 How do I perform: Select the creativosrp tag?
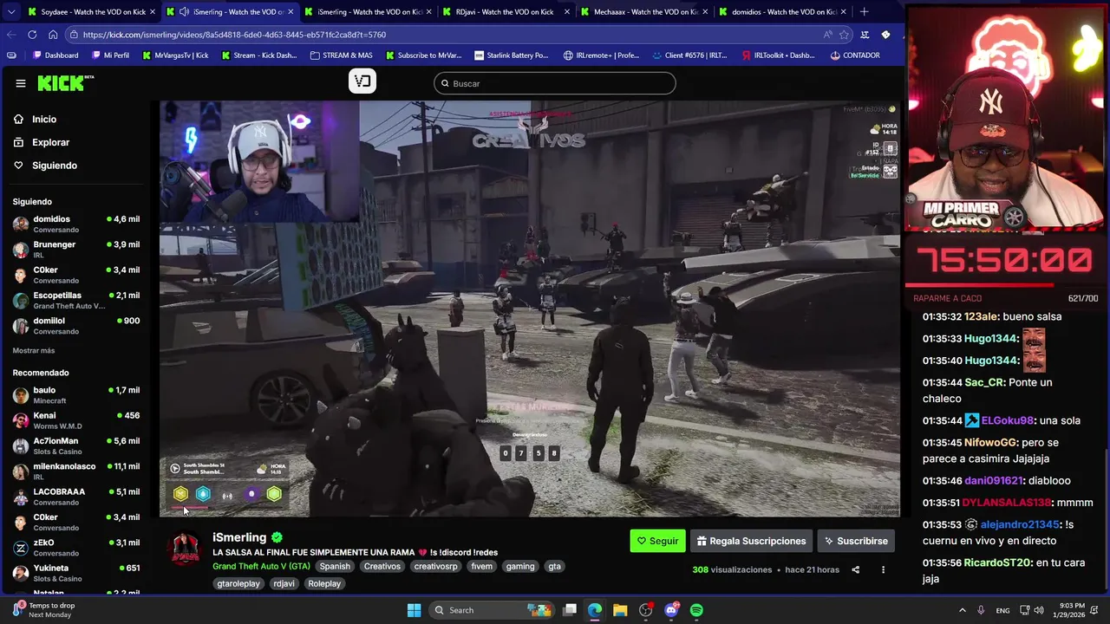click(435, 566)
